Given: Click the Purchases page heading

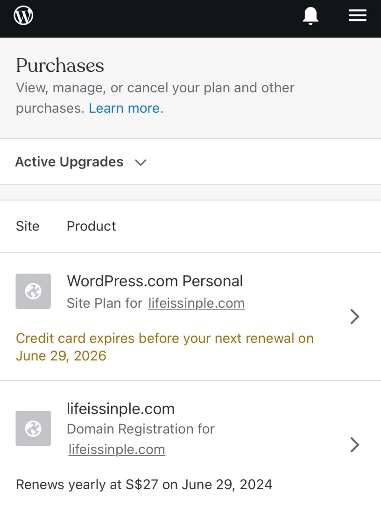Looking at the screenshot, I should pyautogui.click(x=60, y=65).
